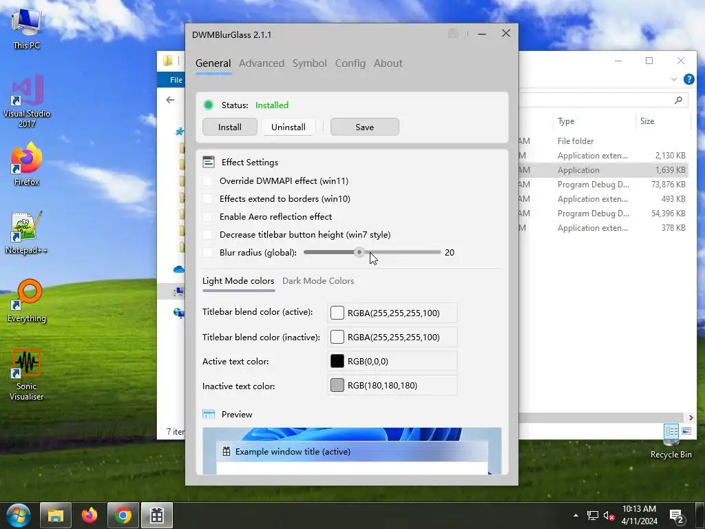
Task: Go to the Config tab
Action: coord(350,63)
